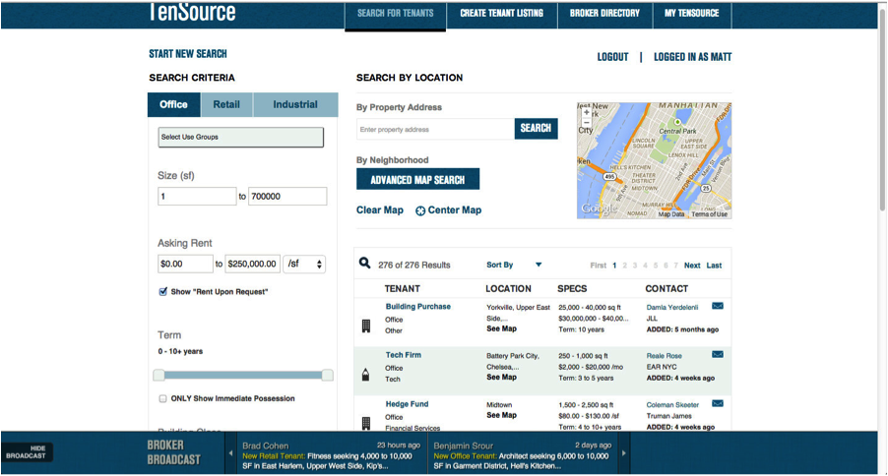Viewport: 888px width, 476px height.
Task: Zoom in on the Manhattan map
Action: click(587, 113)
